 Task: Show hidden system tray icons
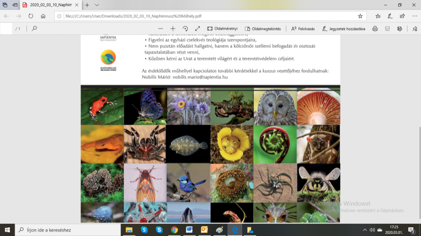coord(365,230)
